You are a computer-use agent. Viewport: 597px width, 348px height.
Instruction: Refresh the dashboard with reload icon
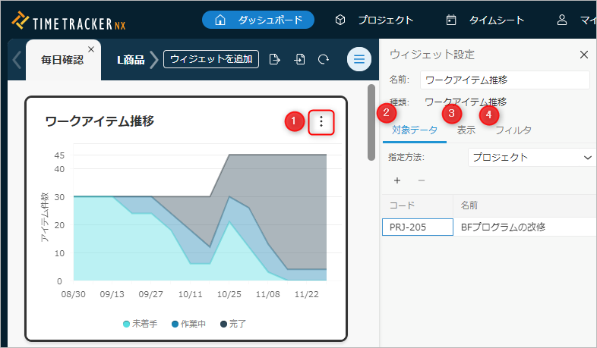(x=324, y=59)
